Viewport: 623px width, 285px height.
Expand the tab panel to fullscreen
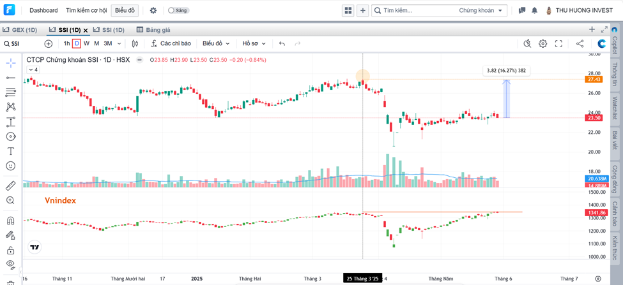click(x=604, y=29)
